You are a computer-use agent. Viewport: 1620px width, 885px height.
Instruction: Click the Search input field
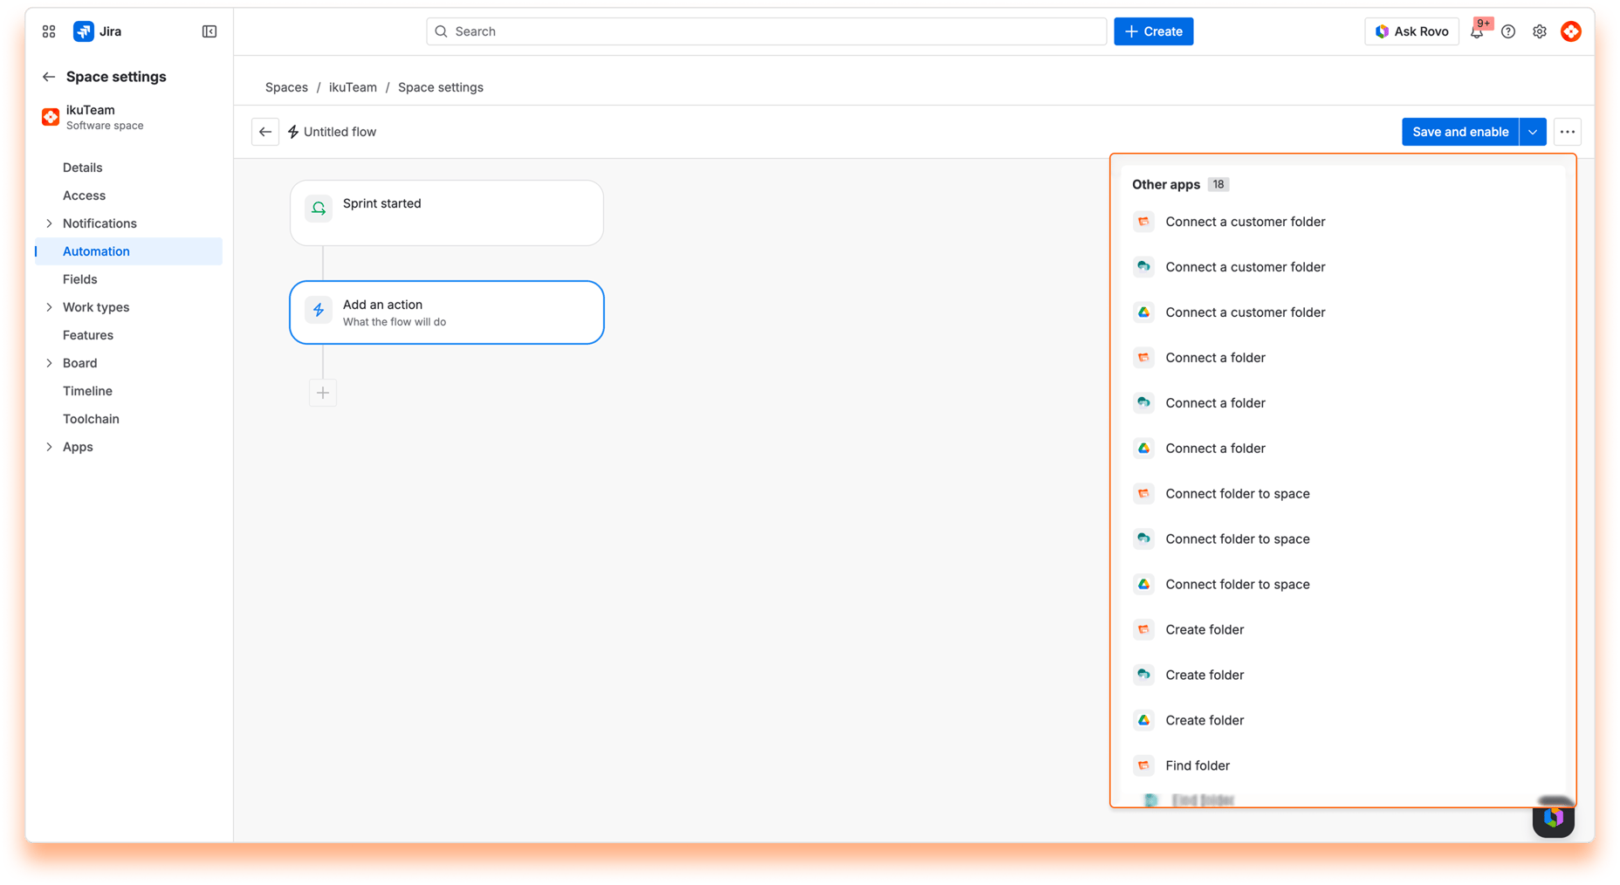click(x=766, y=31)
